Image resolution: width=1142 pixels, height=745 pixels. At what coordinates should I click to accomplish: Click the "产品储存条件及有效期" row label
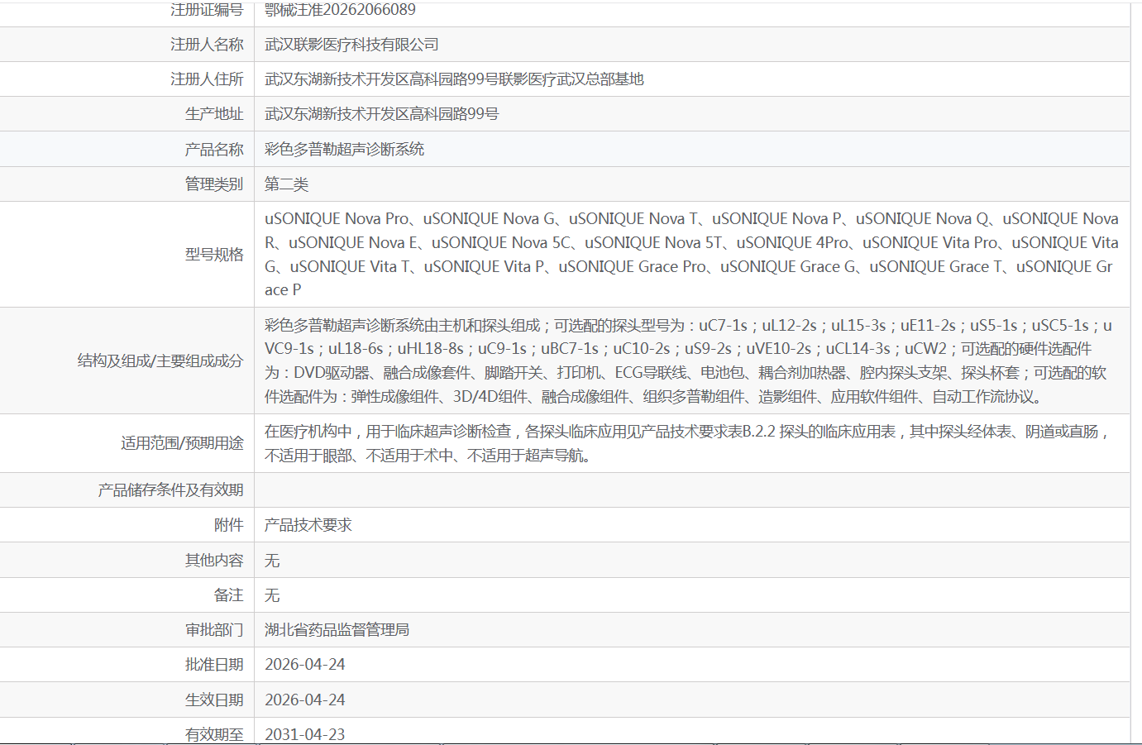tap(170, 490)
